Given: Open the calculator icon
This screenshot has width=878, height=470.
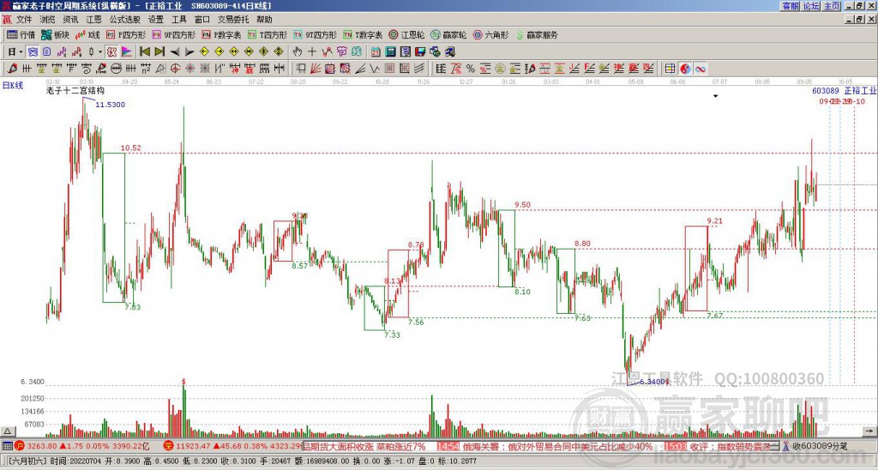Looking at the screenshot, I should point(390,51).
